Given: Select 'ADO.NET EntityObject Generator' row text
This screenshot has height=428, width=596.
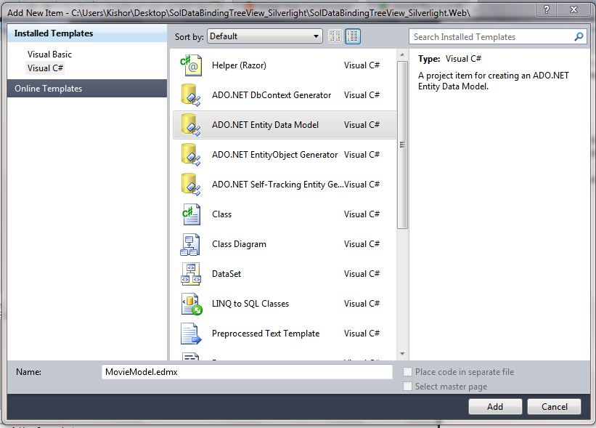Looking at the screenshot, I should [x=275, y=155].
